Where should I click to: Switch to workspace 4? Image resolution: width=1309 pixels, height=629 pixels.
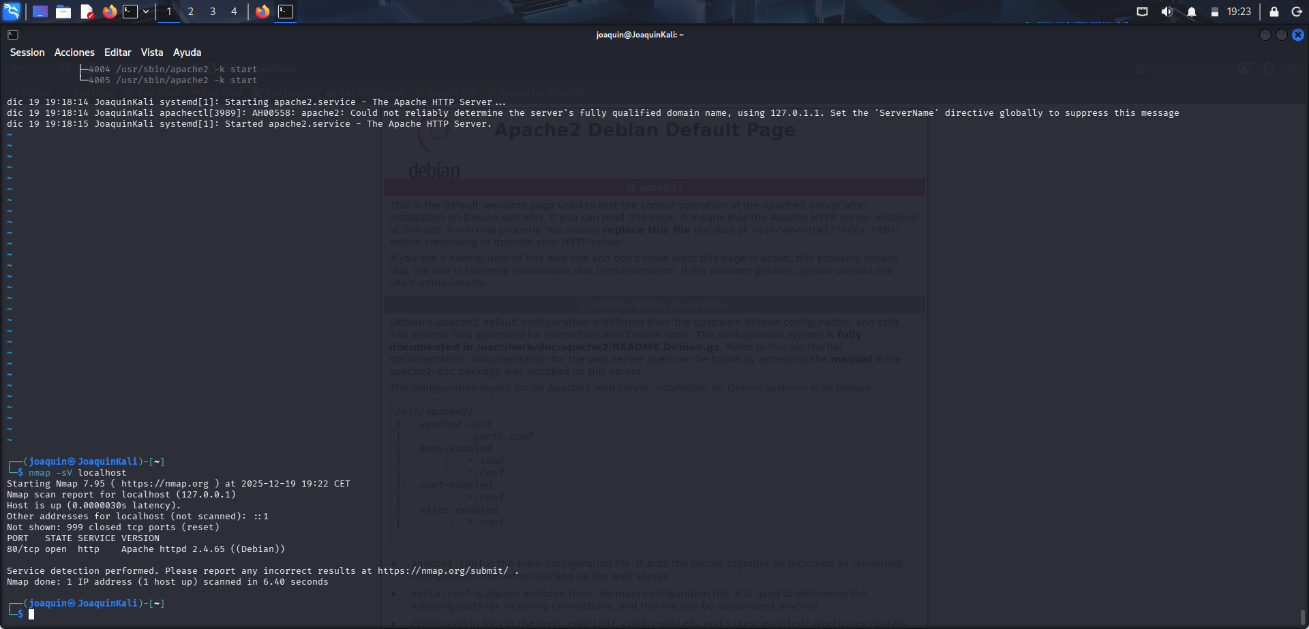tap(234, 11)
